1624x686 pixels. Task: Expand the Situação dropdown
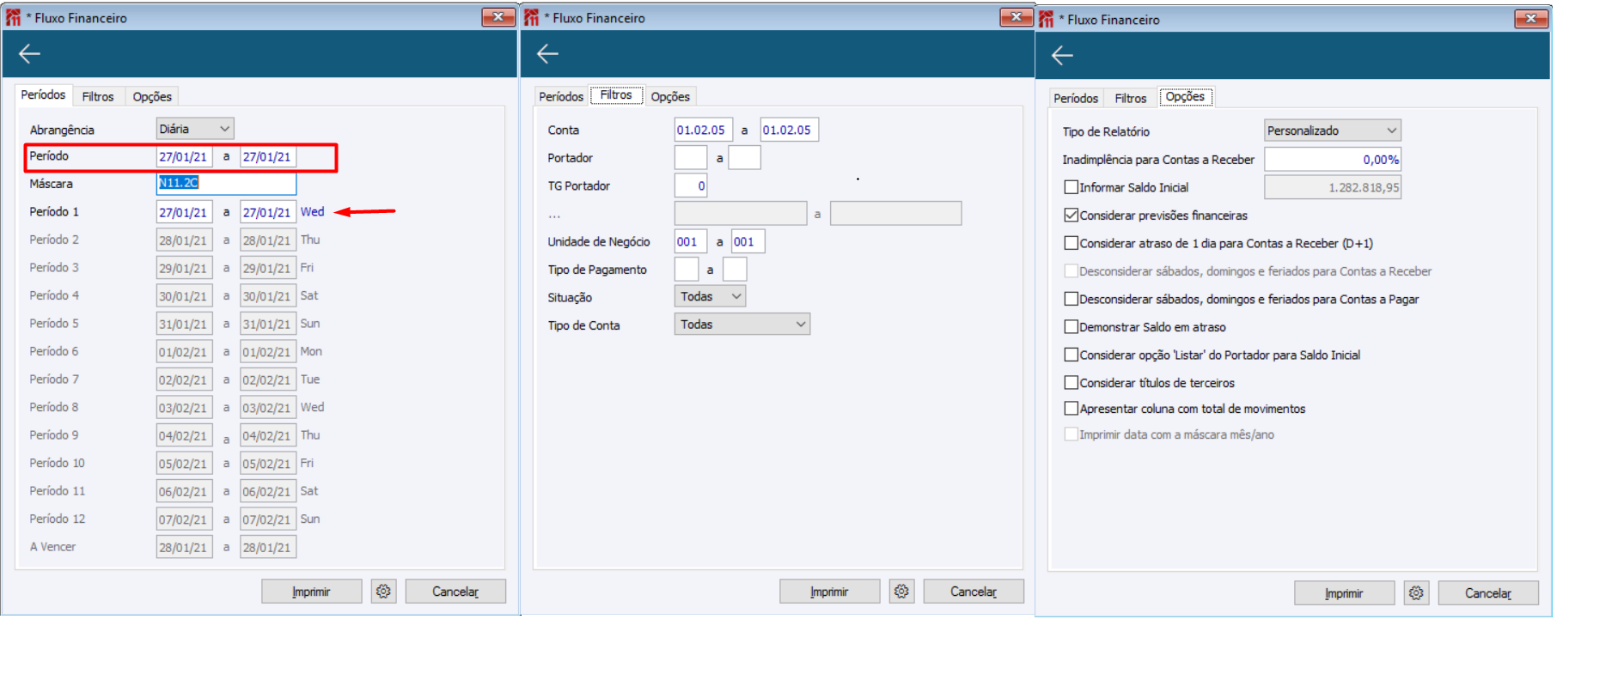(x=710, y=296)
